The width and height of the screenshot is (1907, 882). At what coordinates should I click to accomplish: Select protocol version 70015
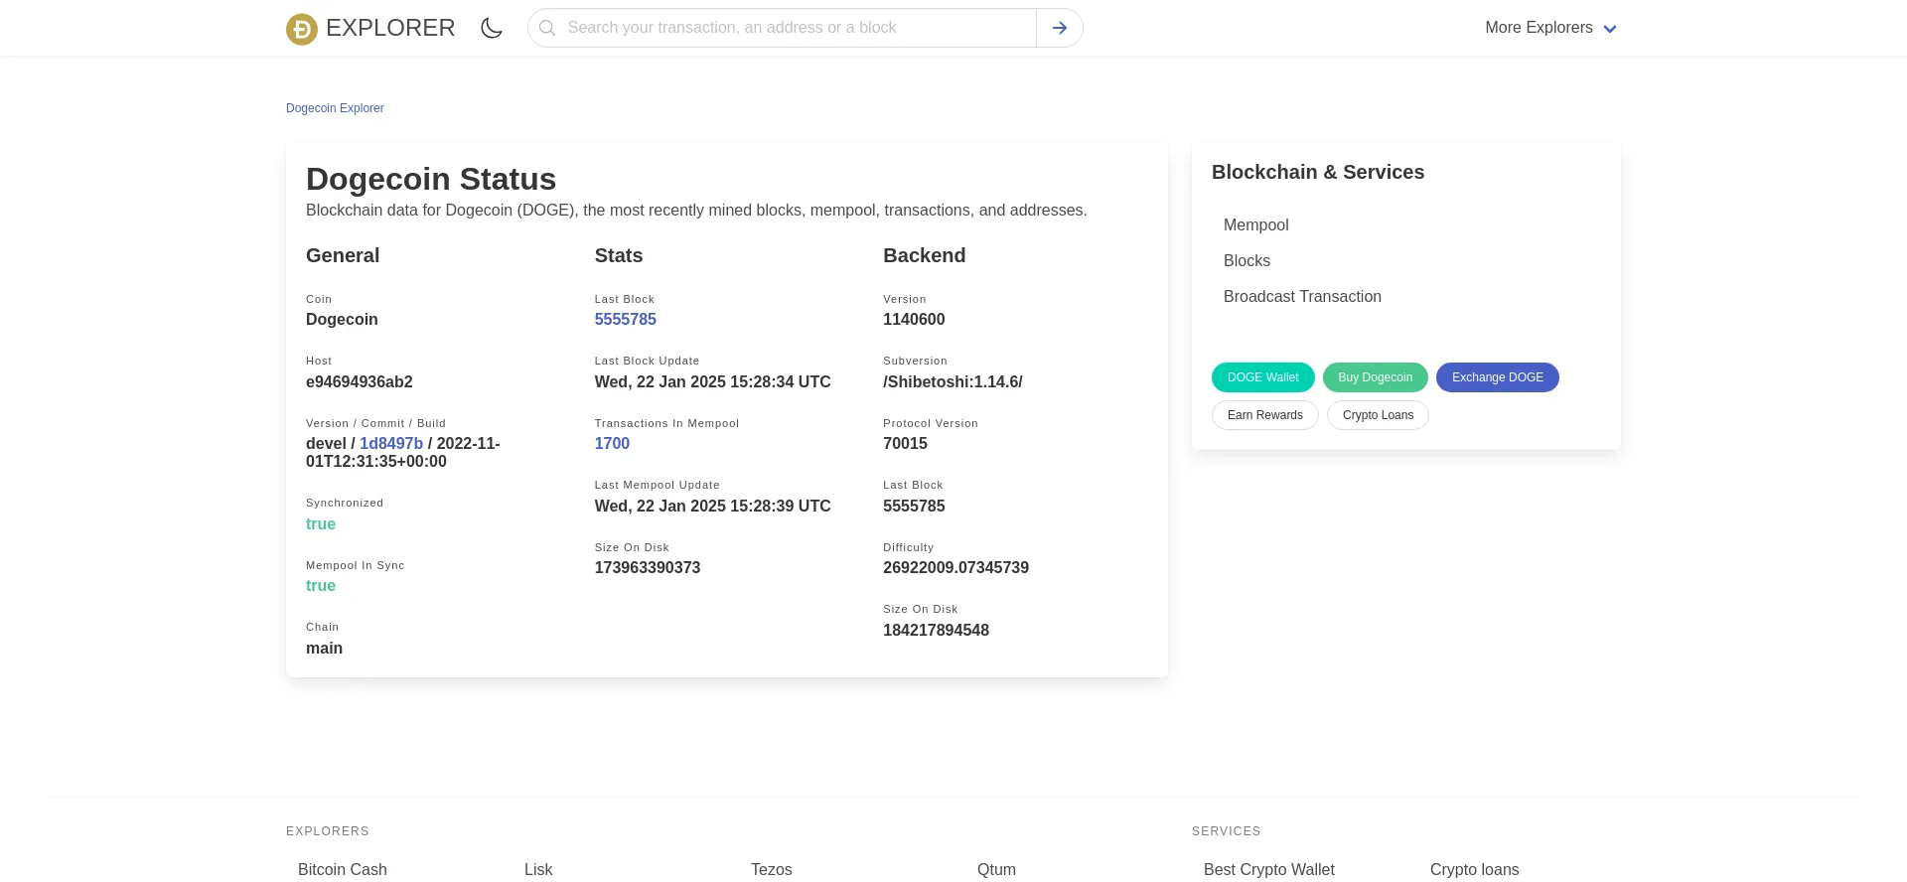pos(905,443)
